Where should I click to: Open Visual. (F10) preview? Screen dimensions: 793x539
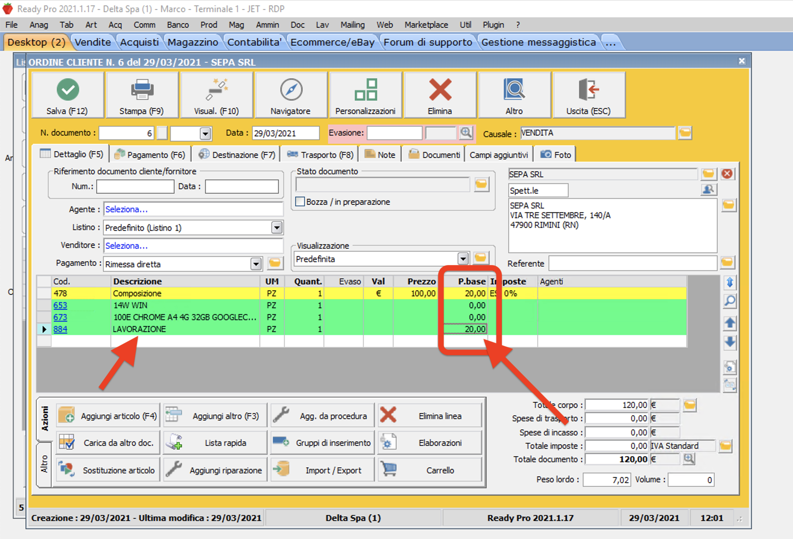tap(217, 95)
